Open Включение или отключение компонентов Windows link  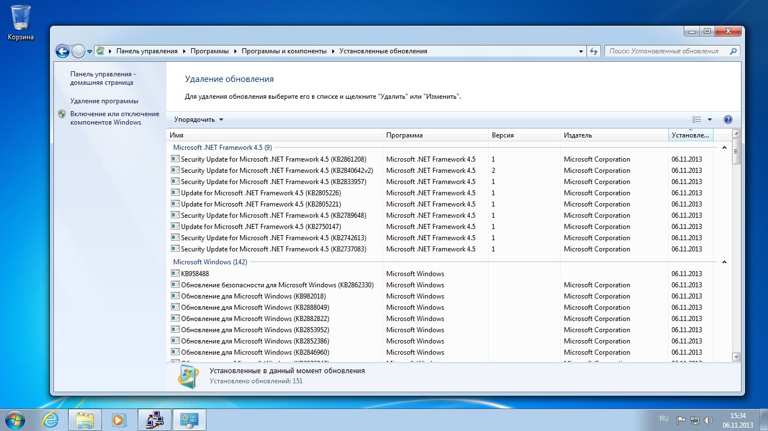(115, 118)
